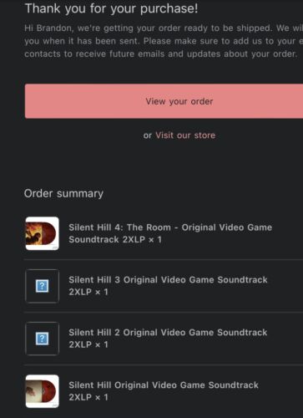Screen dimensions: 303x418
Task: Click the missing-image question mark for Silent Hill 2
Action: [x=42, y=339]
